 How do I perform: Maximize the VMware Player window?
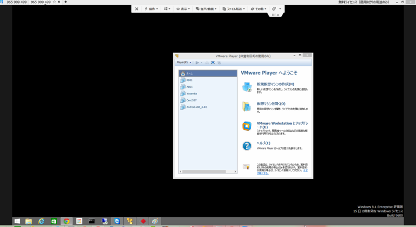coord(300,56)
